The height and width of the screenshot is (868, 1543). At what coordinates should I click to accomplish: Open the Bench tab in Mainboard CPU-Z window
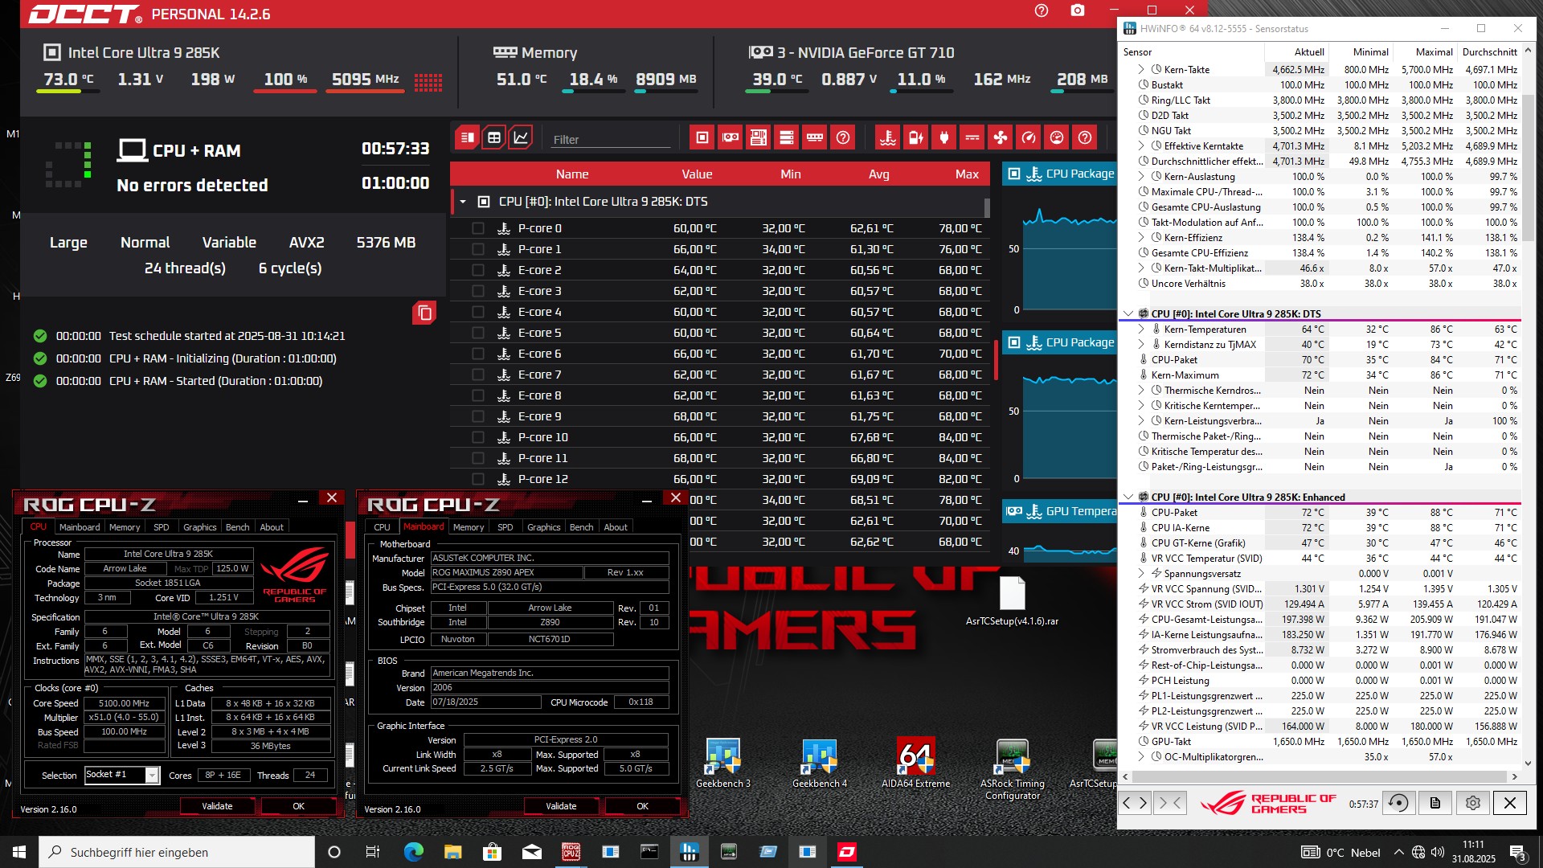pos(581,527)
